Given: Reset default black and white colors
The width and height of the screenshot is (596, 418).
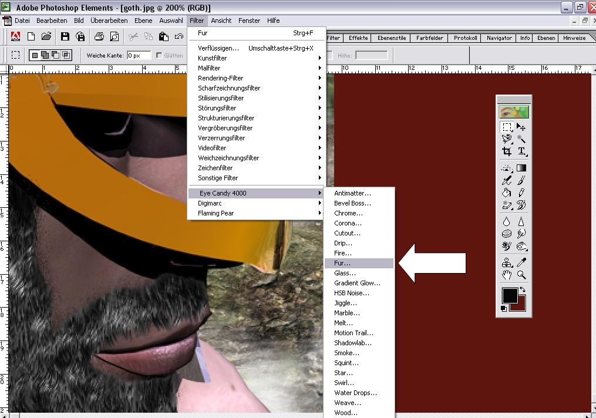Looking at the screenshot, I should pos(504,309).
